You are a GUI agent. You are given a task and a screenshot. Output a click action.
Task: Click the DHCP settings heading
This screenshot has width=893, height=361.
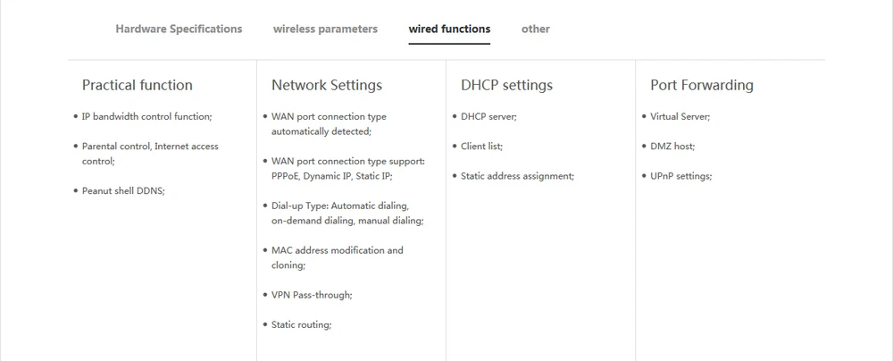(x=507, y=86)
